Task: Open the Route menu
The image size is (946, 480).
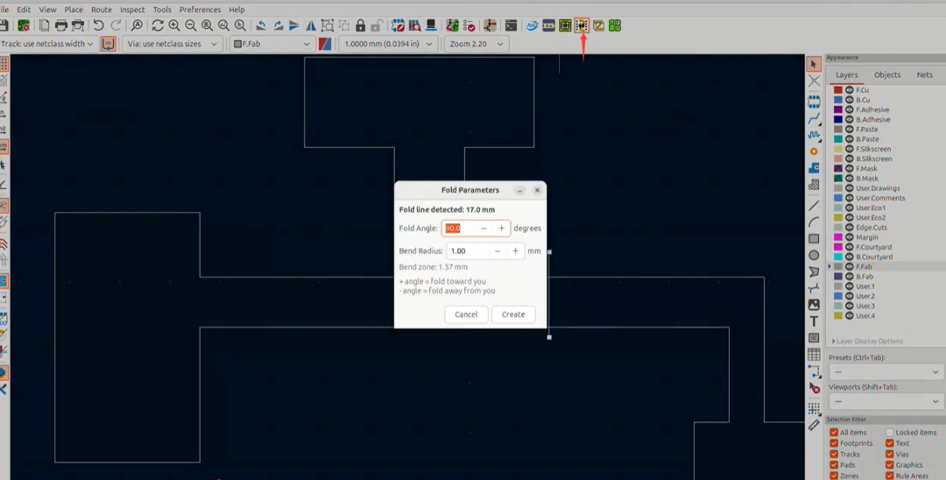Action: (x=102, y=10)
